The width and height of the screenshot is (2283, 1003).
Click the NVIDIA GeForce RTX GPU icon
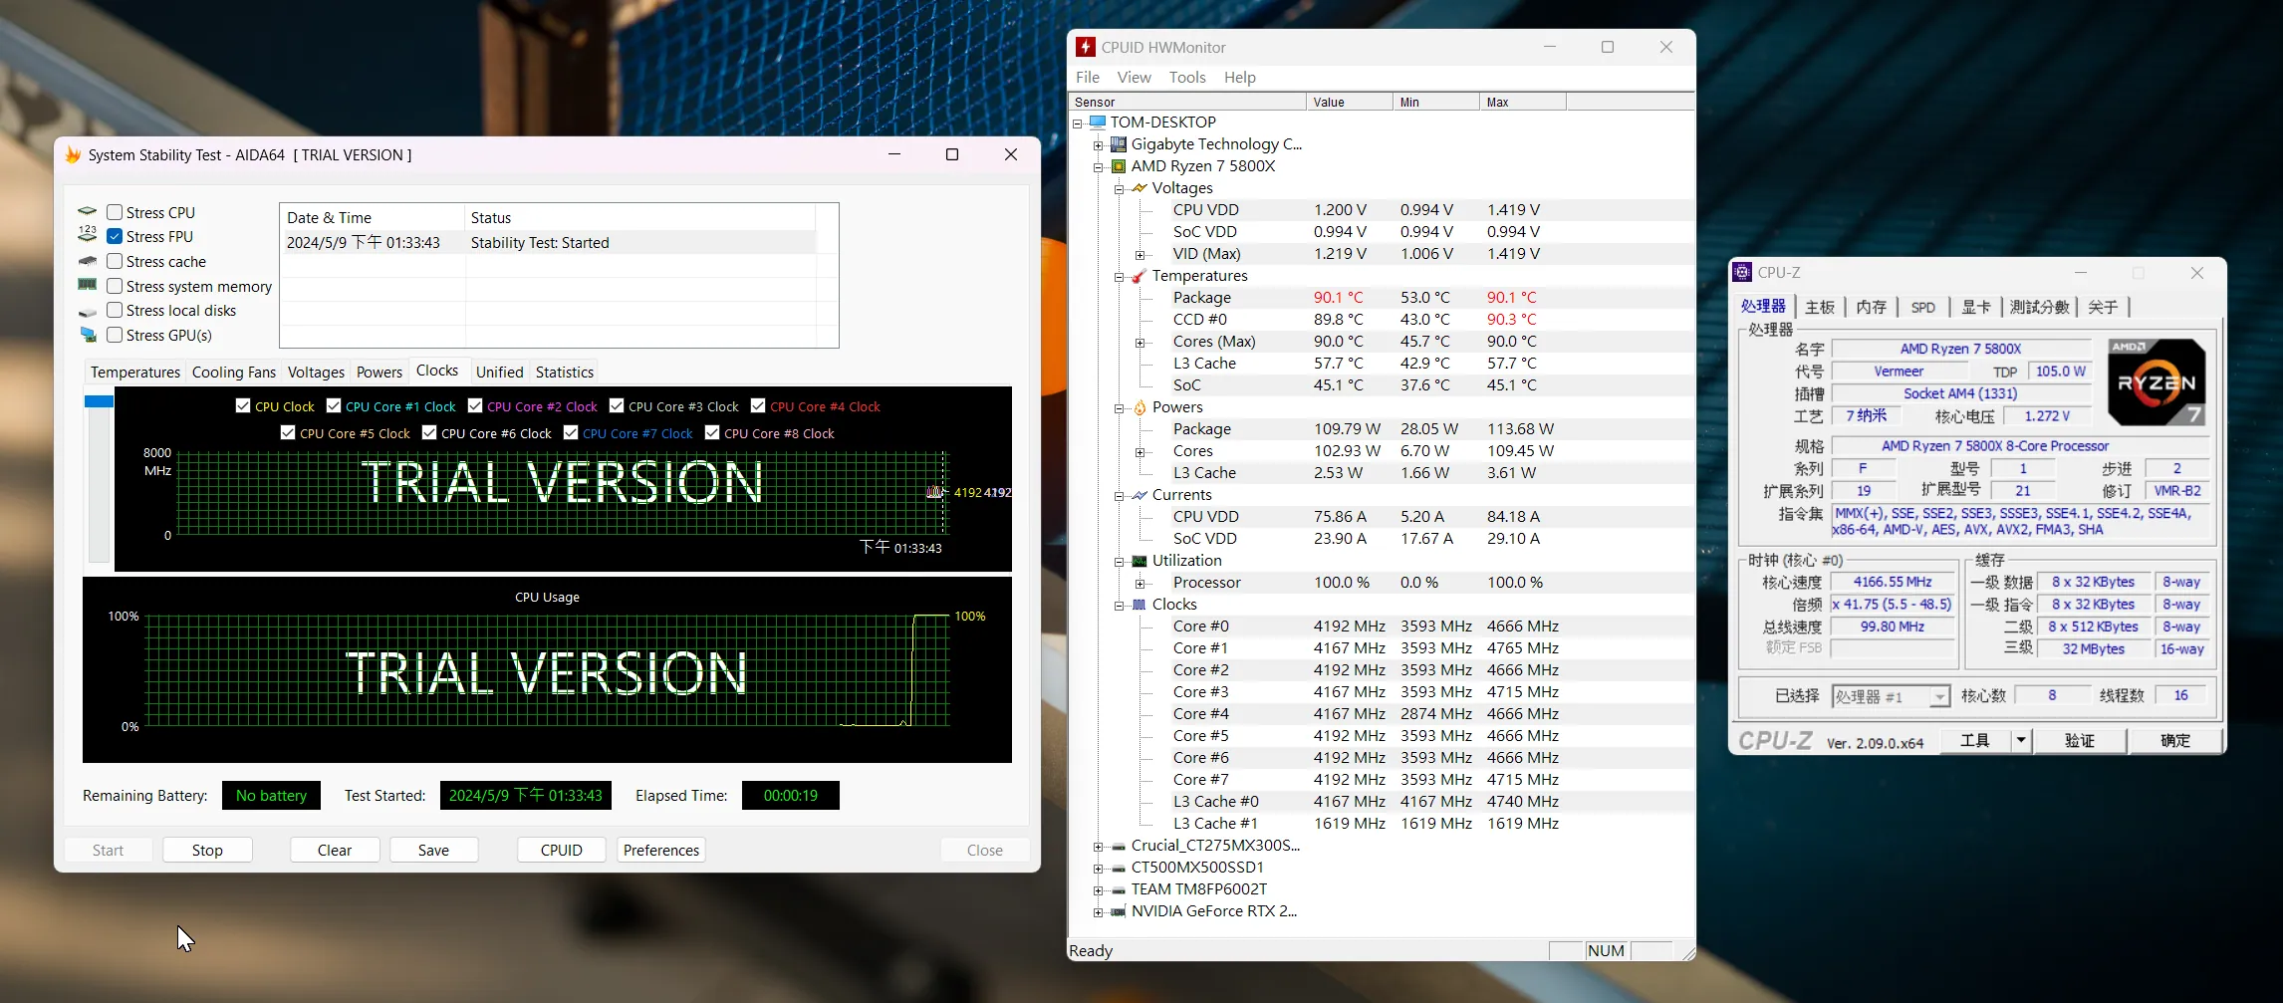pyautogui.click(x=1119, y=910)
